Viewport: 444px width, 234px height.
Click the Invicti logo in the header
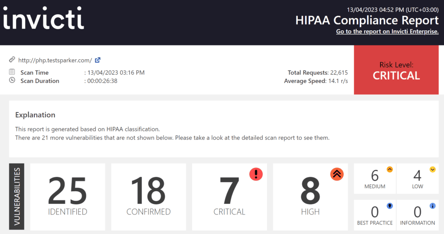pos(43,20)
